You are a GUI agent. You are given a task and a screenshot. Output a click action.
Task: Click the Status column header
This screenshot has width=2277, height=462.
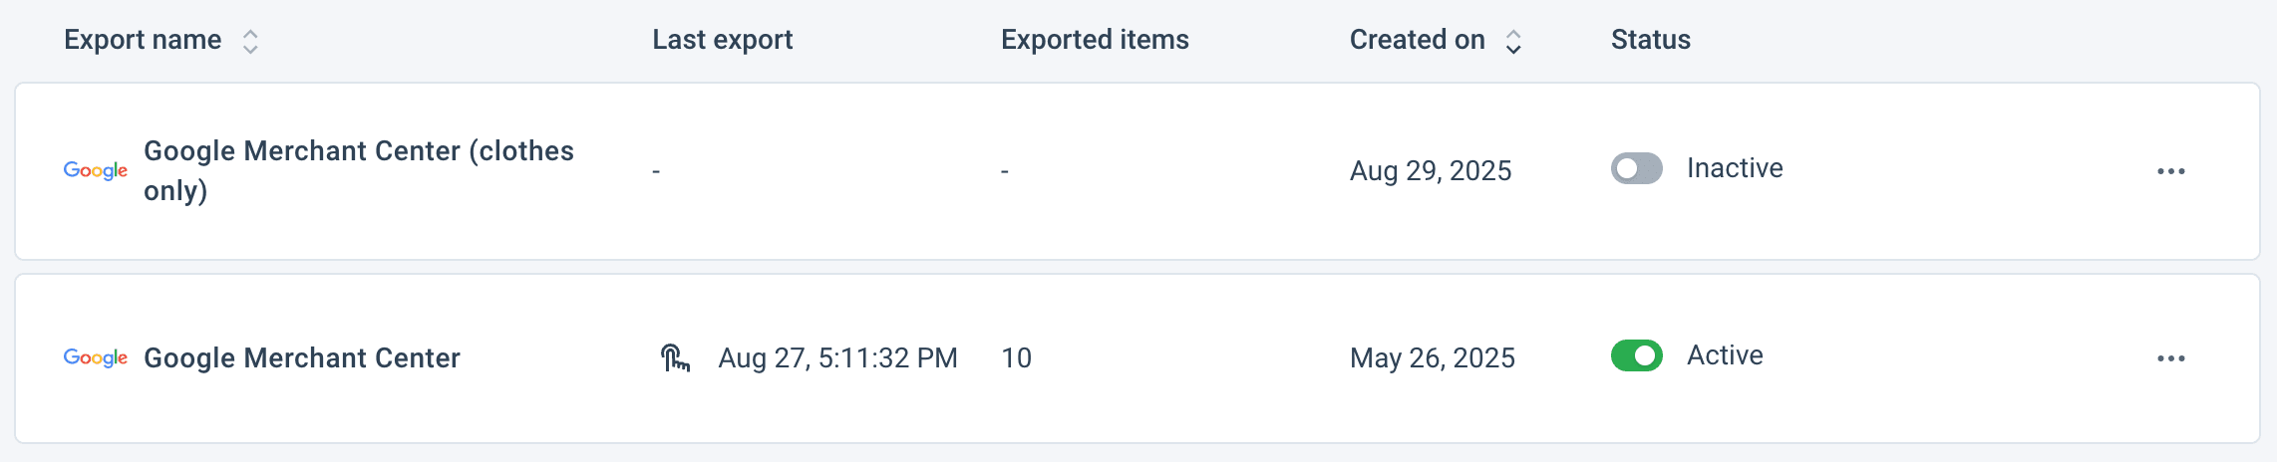[x=1650, y=40]
